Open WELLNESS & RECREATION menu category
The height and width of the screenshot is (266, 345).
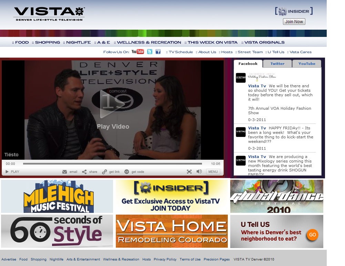148,42
